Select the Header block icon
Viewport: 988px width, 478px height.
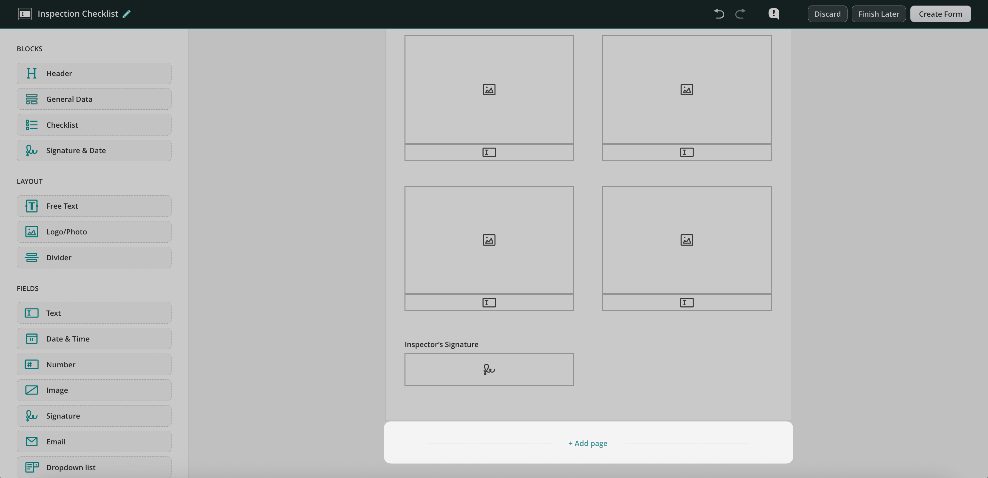pos(31,73)
